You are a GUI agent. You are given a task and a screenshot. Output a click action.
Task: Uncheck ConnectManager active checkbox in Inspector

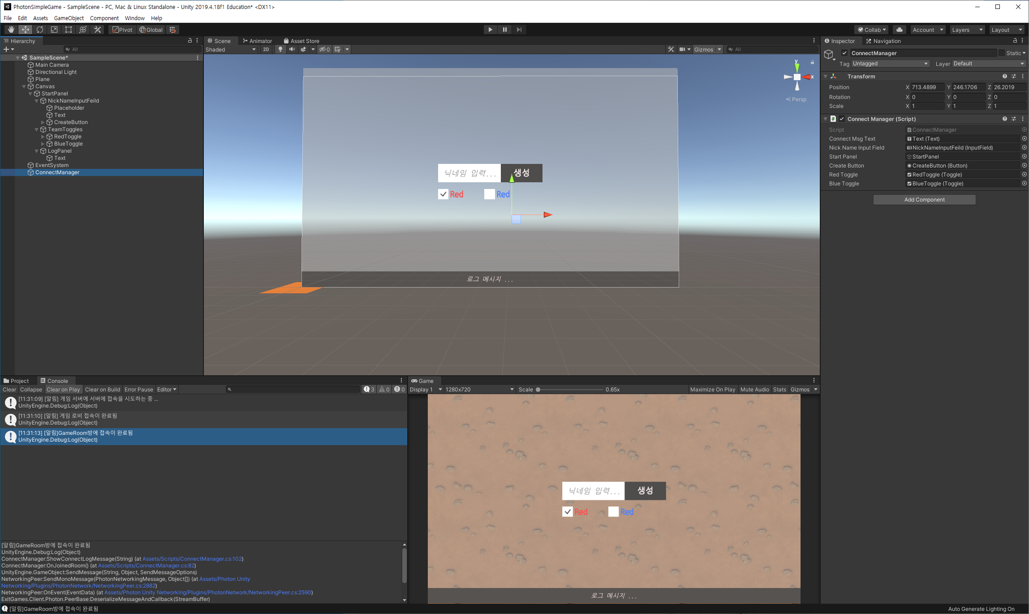(x=844, y=53)
